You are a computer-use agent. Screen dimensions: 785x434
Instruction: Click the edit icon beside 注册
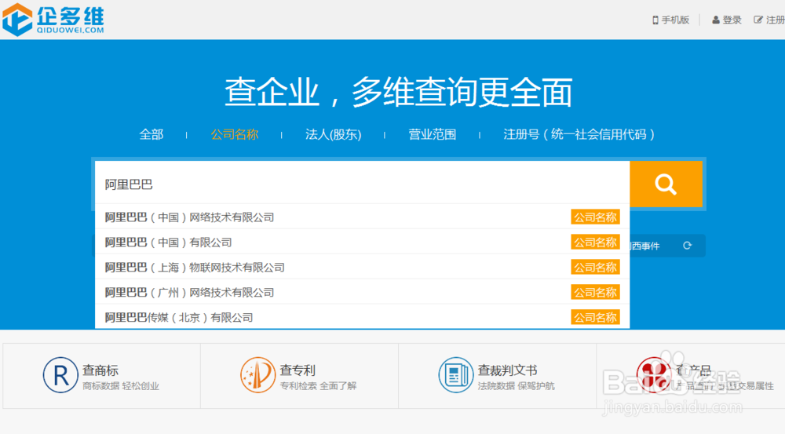click(x=758, y=20)
